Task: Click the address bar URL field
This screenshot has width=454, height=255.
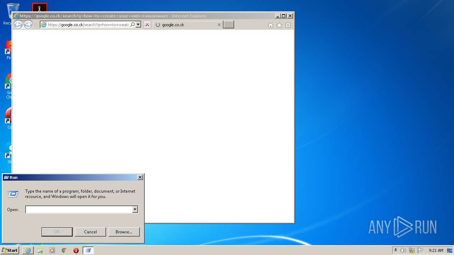Action: coord(88,25)
